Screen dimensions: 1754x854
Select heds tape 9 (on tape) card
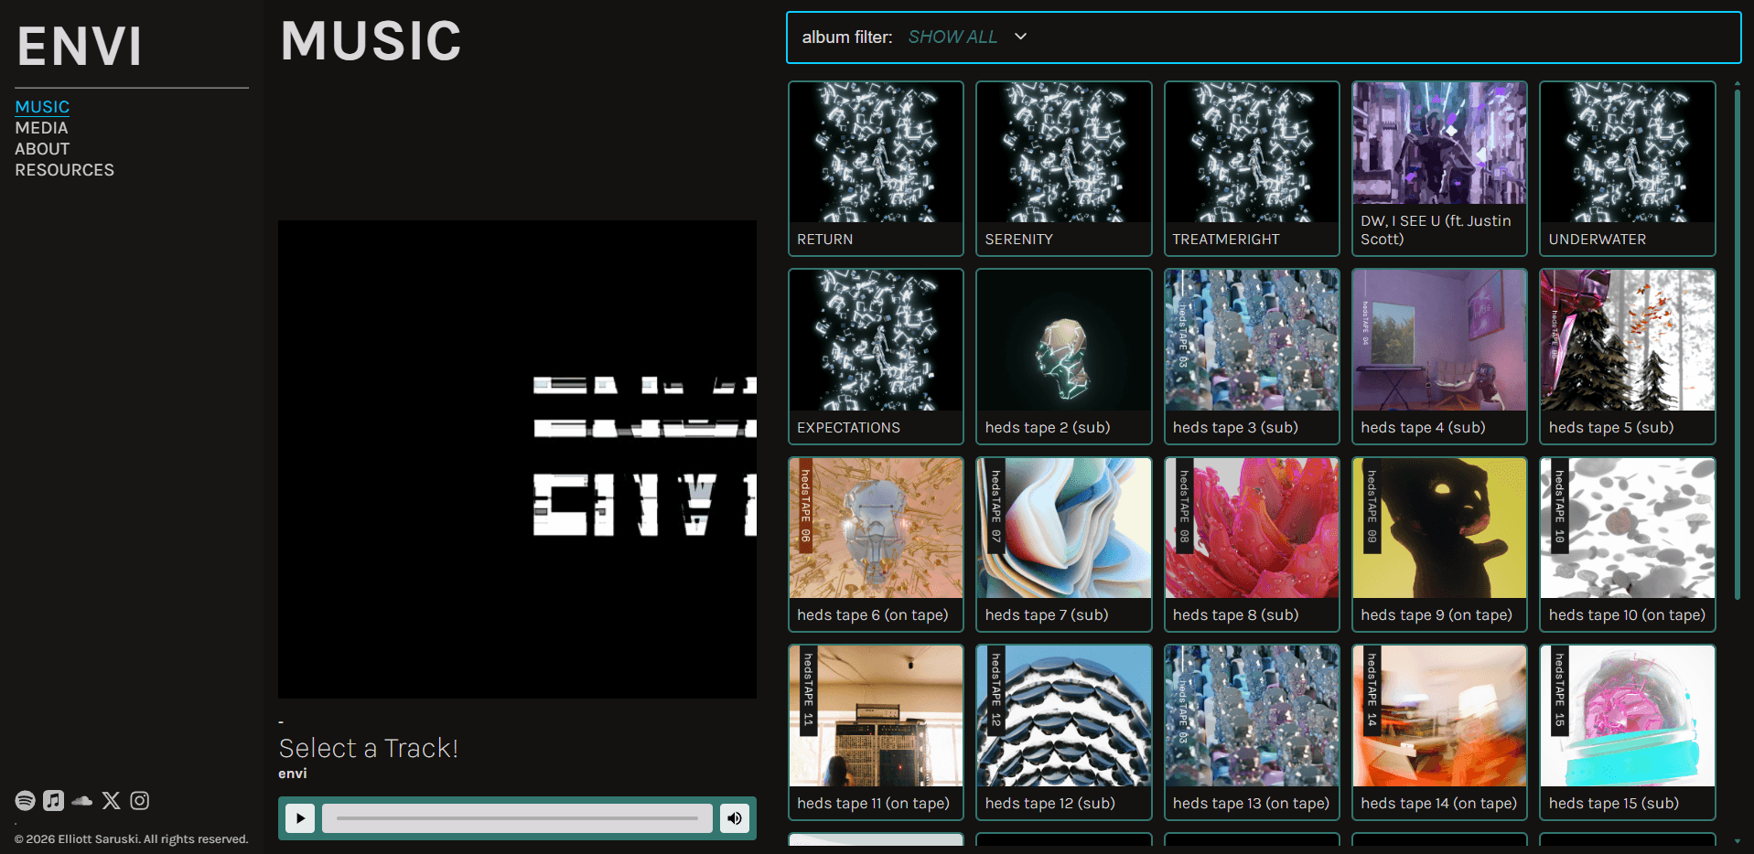point(1439,544)
